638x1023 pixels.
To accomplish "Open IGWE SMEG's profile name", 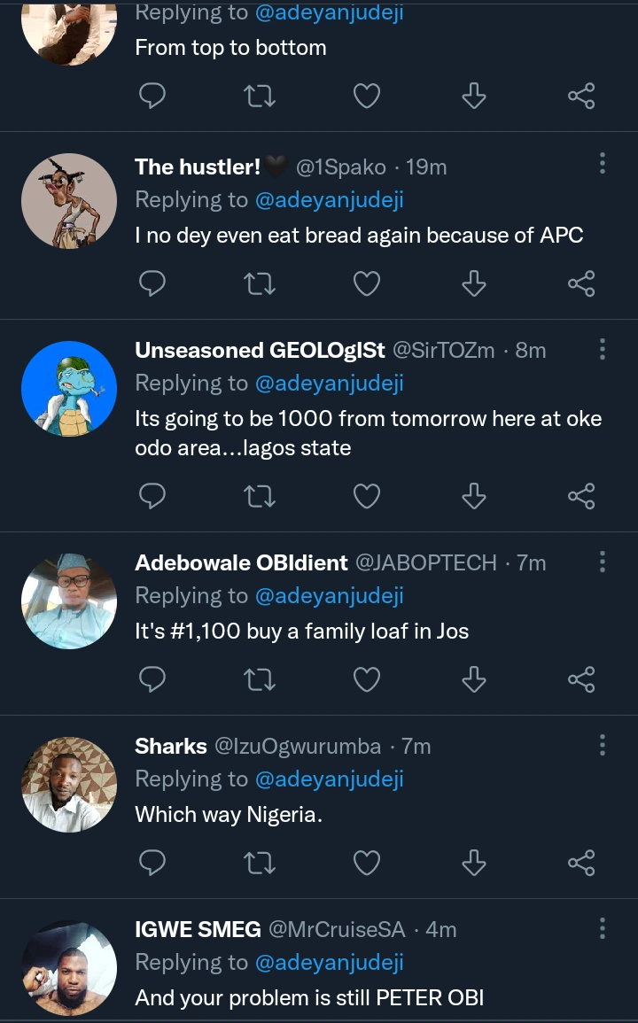I will 198,929.
